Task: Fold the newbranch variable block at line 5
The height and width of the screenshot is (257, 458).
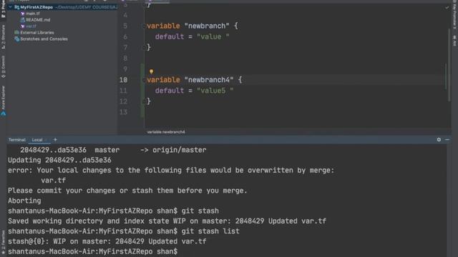Action: pos(144,26)
